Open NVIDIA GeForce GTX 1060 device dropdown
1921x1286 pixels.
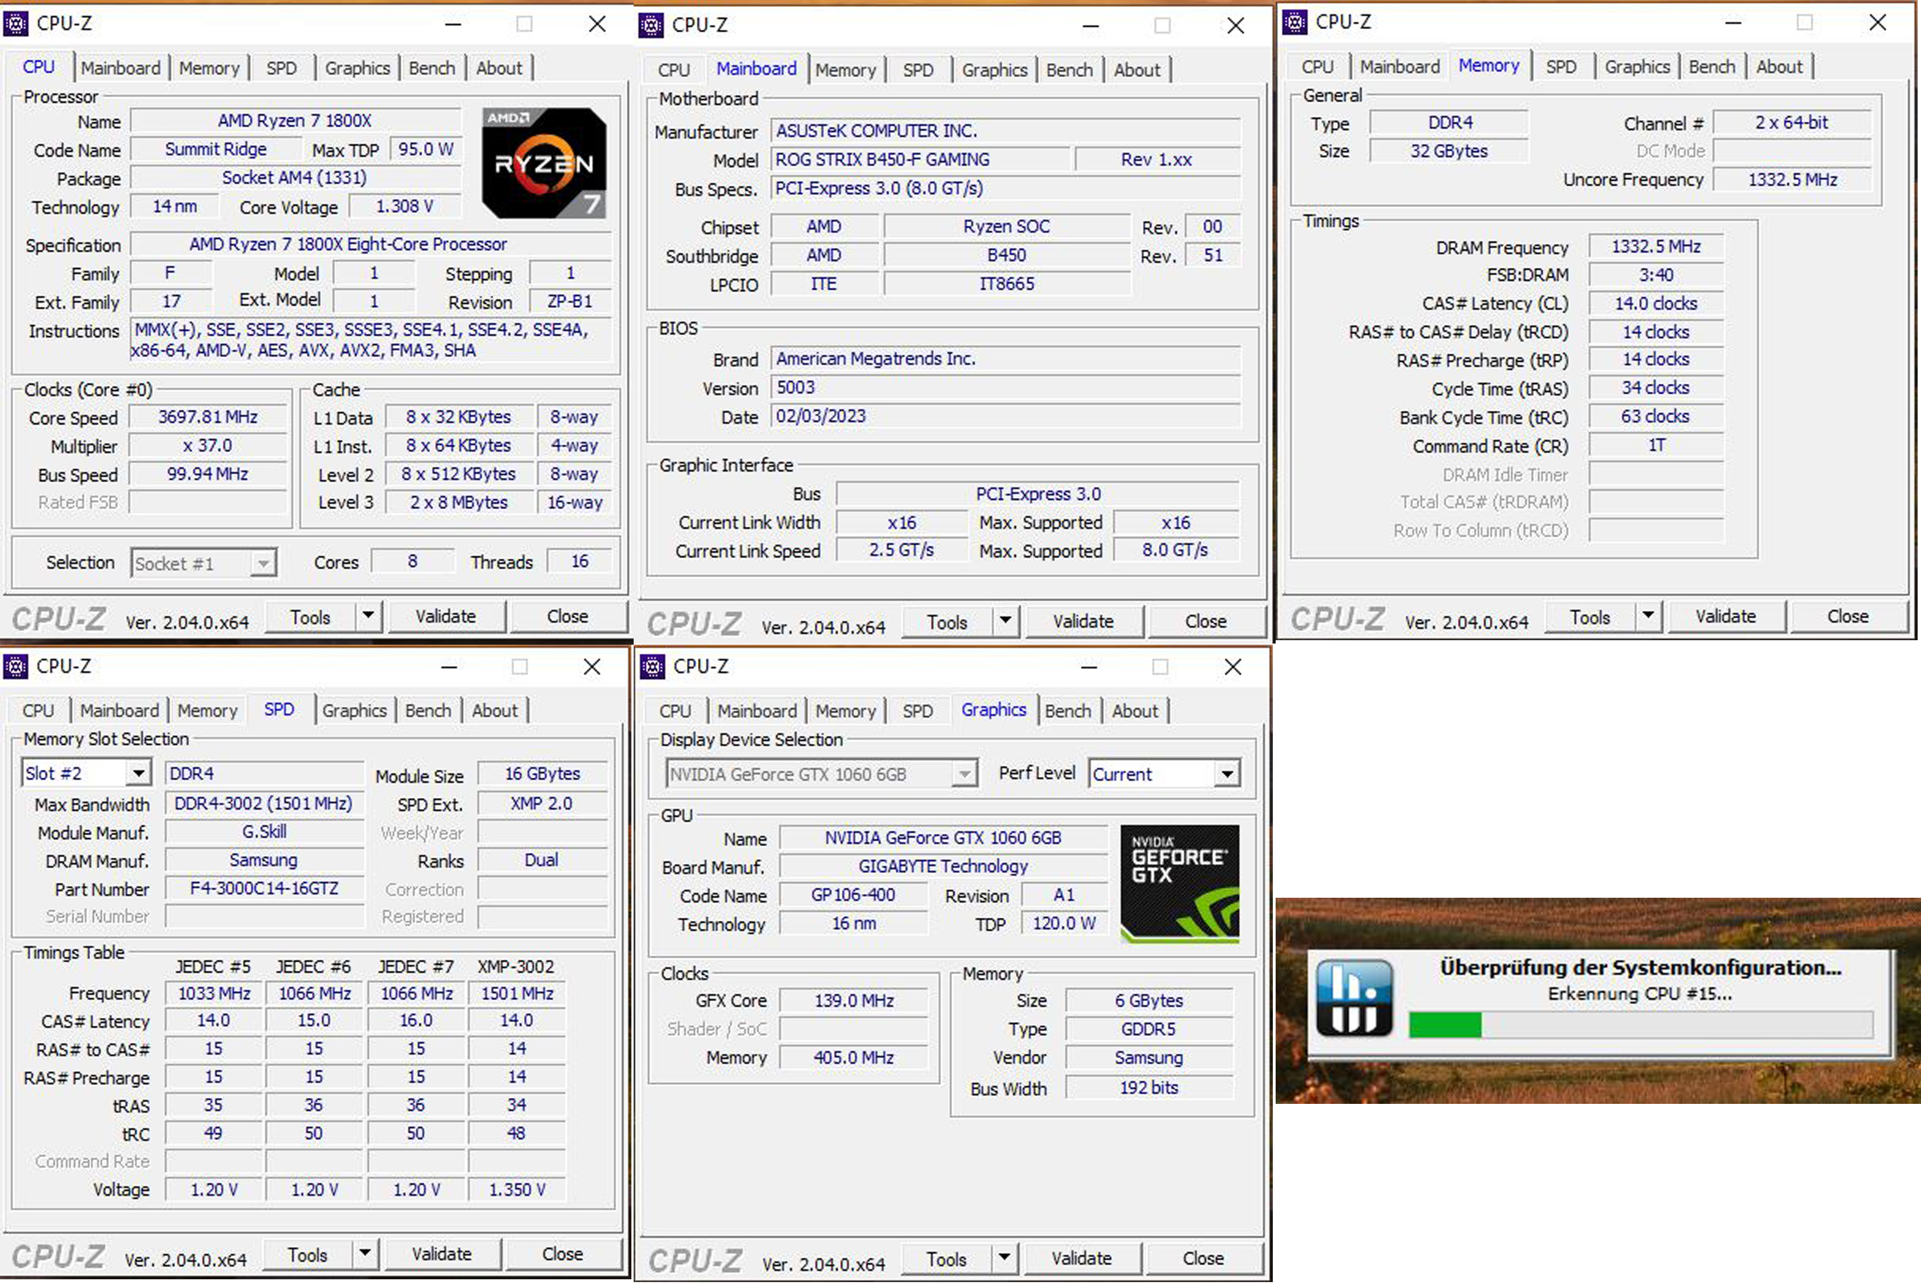point(964,774)
